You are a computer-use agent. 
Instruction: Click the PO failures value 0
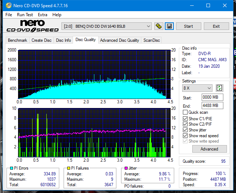(170, 186)
